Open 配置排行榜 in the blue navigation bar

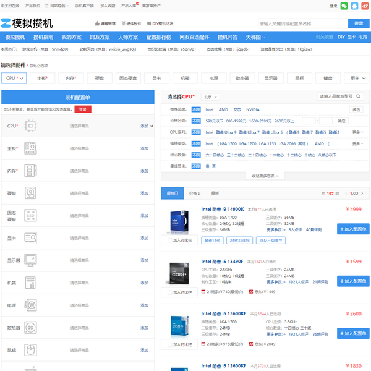[158, 37]
